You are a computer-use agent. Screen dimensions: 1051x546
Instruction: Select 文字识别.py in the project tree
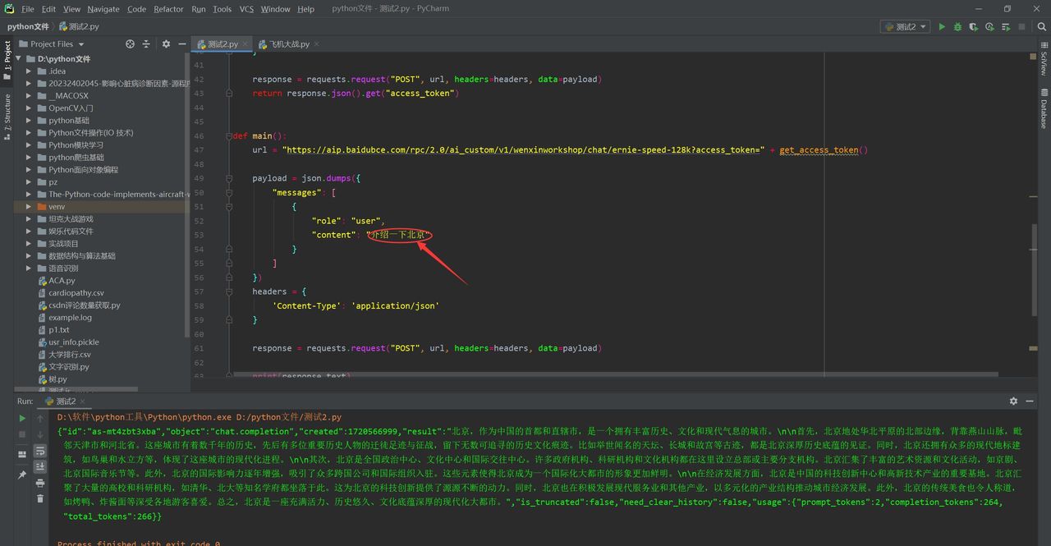tap(69, 367)
